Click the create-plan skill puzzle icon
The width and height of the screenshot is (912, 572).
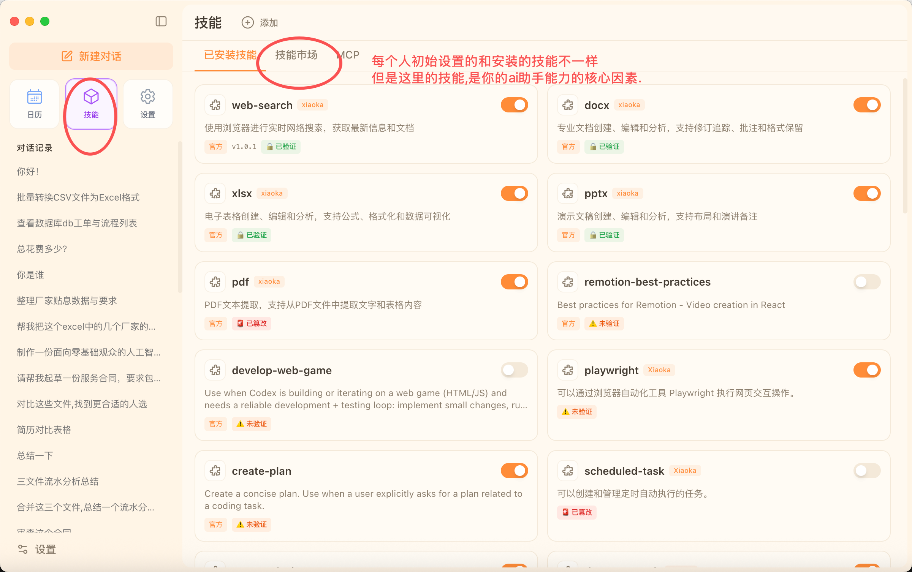215,470
